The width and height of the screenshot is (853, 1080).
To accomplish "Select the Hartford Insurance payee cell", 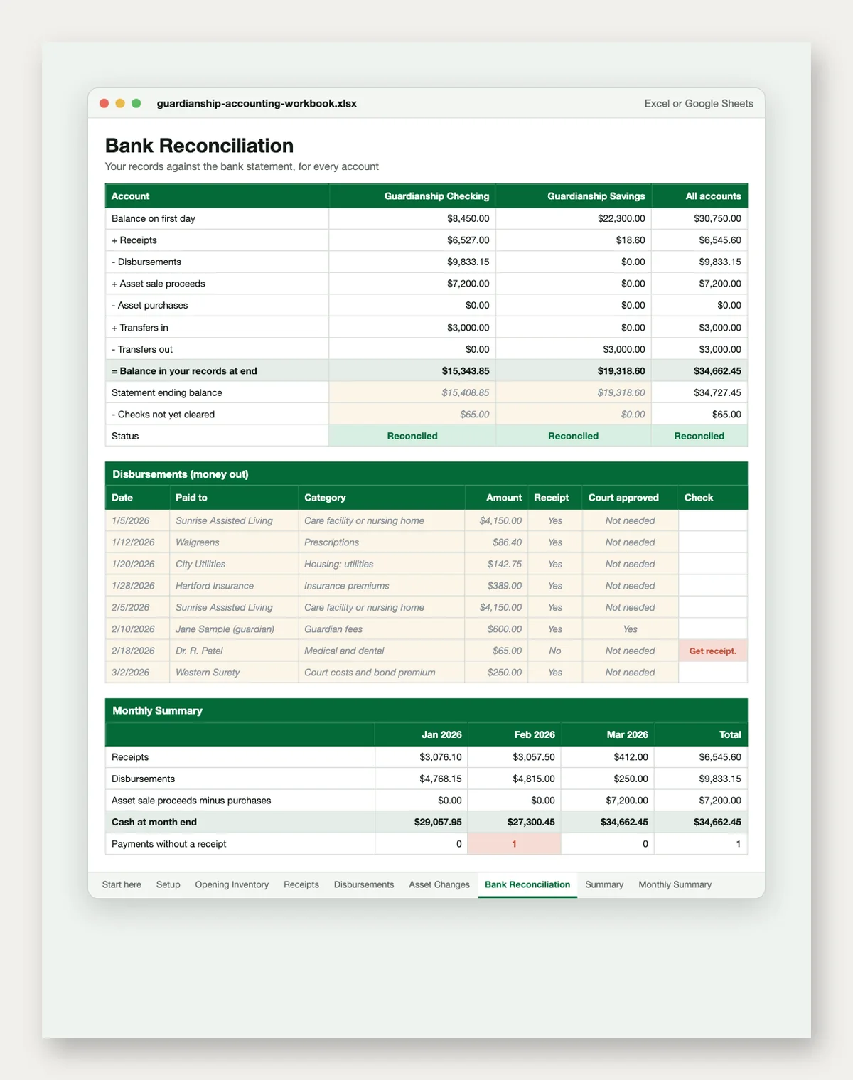I will [x=234, y=586].
